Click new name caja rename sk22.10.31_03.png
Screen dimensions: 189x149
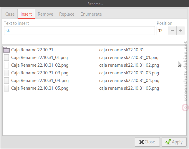[x=129, y=73]
